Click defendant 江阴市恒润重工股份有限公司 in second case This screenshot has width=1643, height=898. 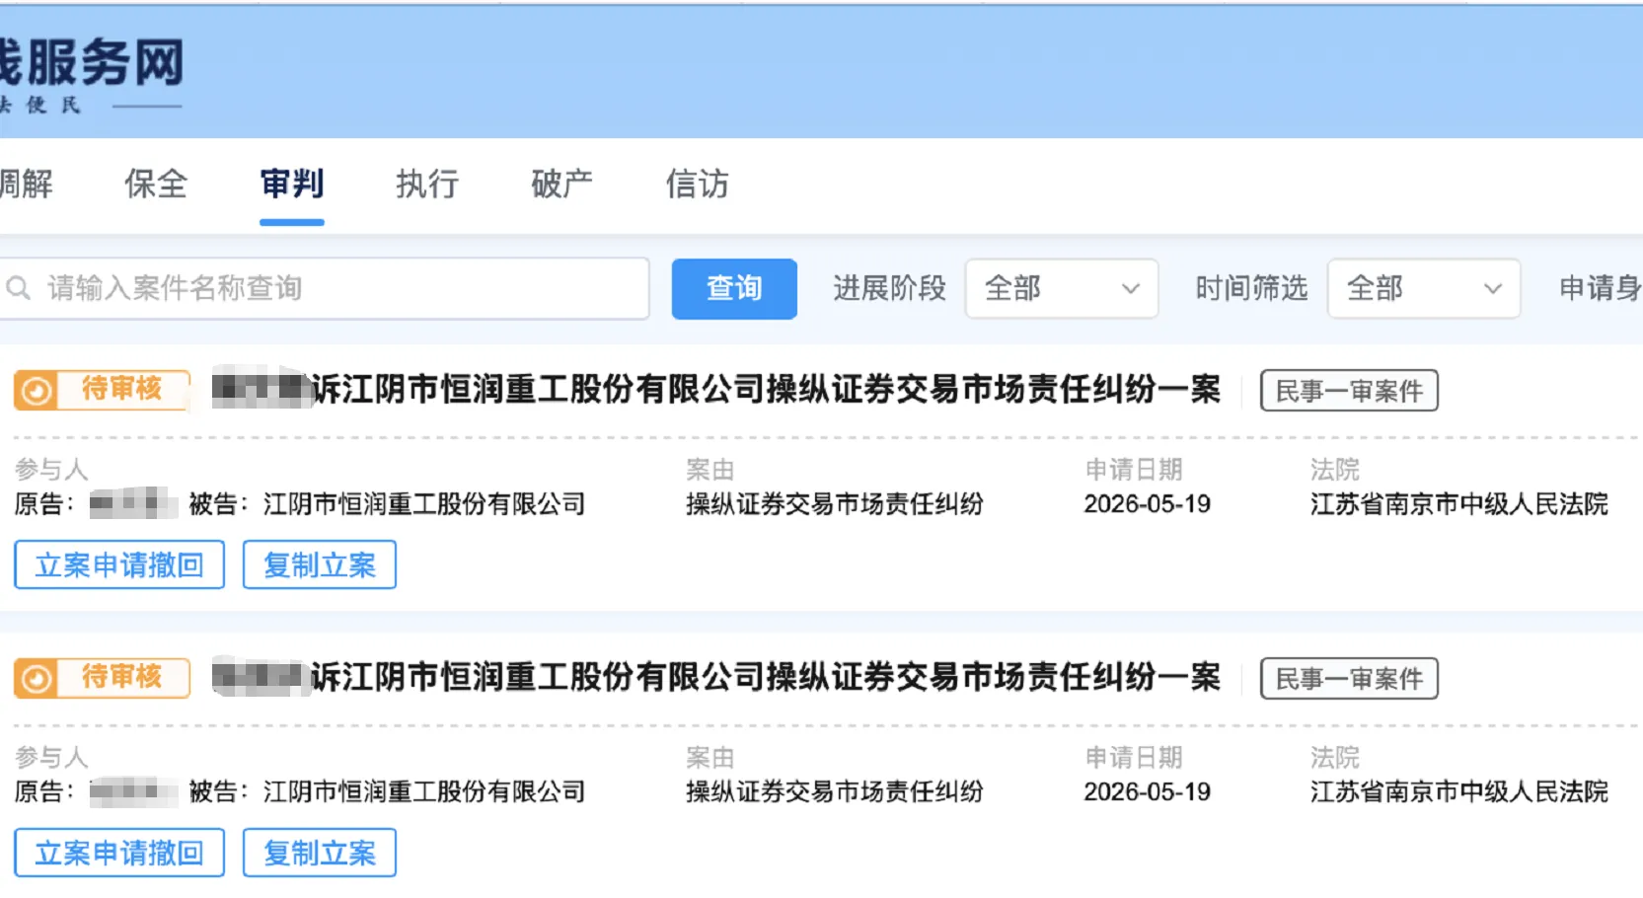(x=424, y=792)
